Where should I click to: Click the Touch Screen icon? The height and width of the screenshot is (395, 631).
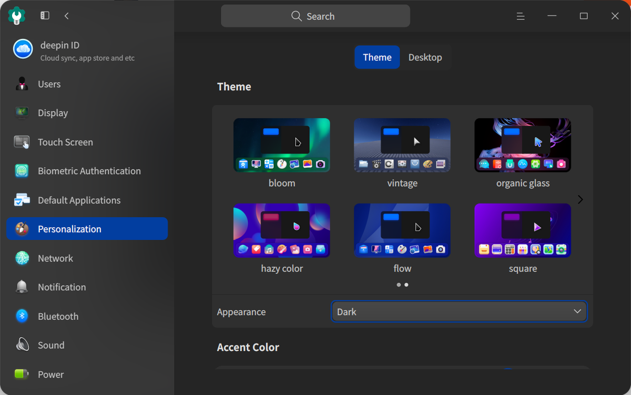click(x=22, y=142)
